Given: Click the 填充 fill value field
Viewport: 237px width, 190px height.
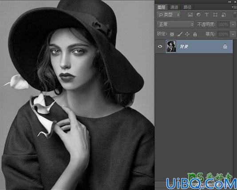Looking at the screenshot, I should coord(223,34).
